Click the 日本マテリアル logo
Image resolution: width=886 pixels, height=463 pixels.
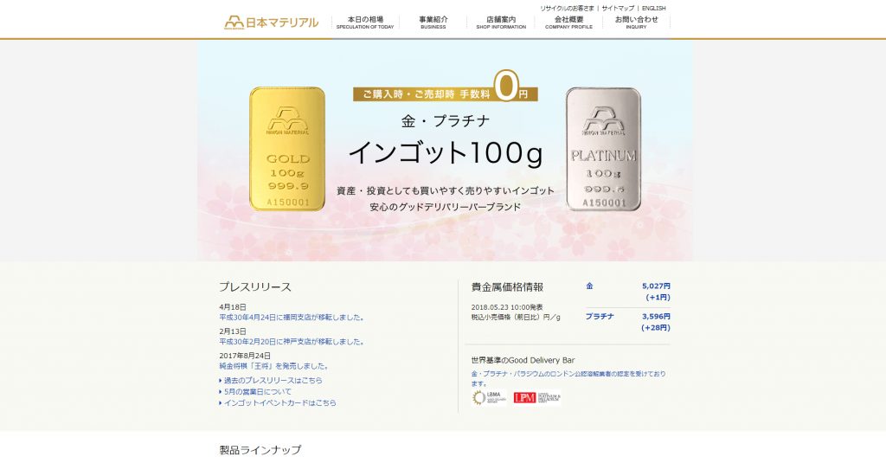tap(271, 23)
